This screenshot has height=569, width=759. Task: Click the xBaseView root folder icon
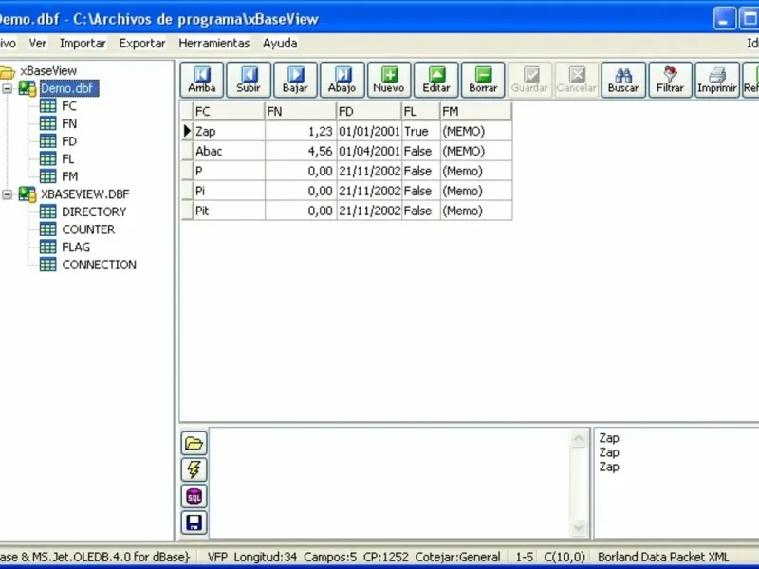(x=8, y=72)
